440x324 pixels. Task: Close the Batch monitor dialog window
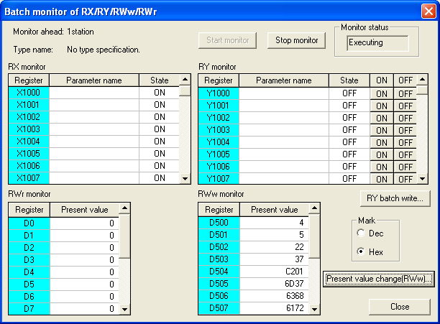pos(427,11)
